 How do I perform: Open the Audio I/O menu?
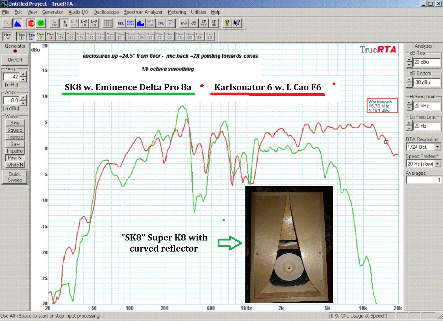coord(79,12)
